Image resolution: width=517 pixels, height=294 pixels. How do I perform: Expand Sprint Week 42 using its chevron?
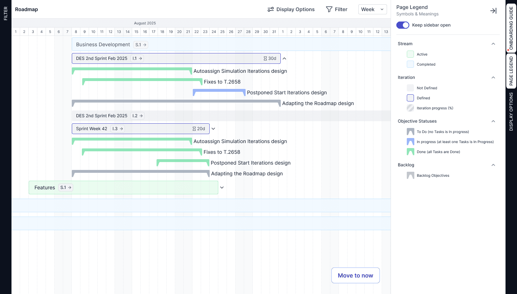click(x=213, y=128)
